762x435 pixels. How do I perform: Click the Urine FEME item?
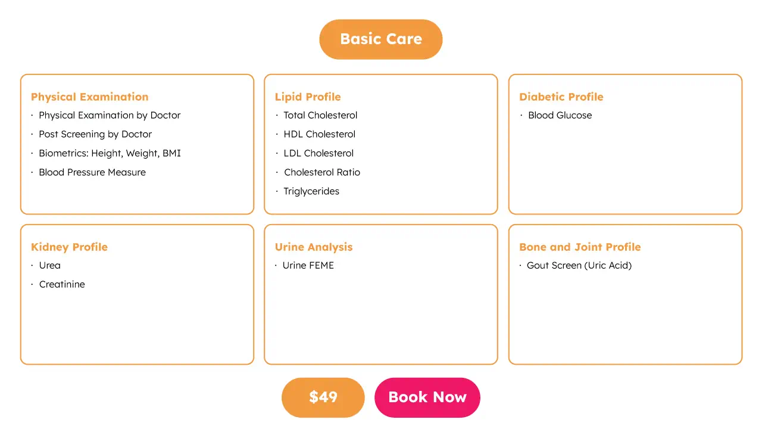click(308, 266)
